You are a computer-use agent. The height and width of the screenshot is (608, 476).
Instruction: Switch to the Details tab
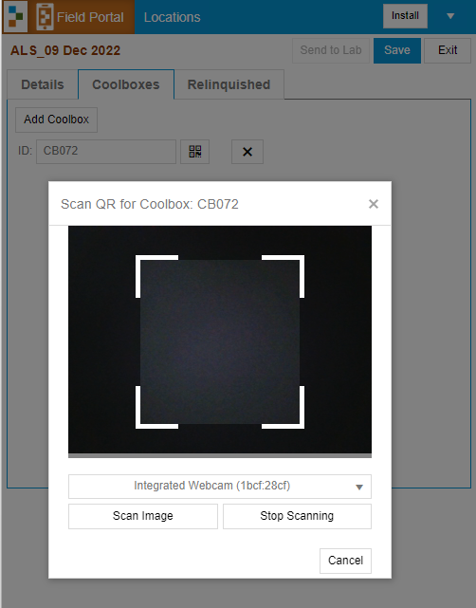(43, 84)
